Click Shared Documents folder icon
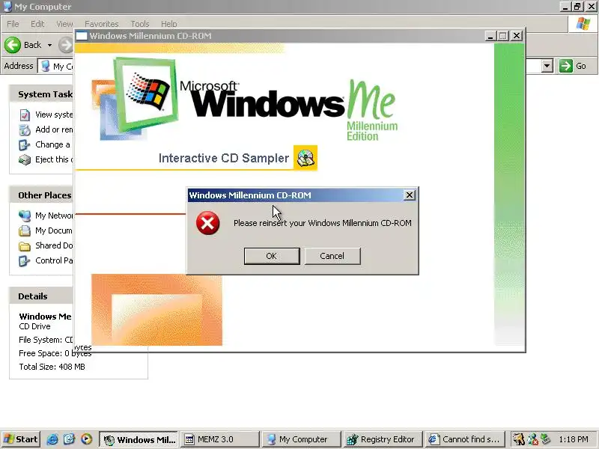Viewport: 599px width, 449px height. click(x=25, y=246)
